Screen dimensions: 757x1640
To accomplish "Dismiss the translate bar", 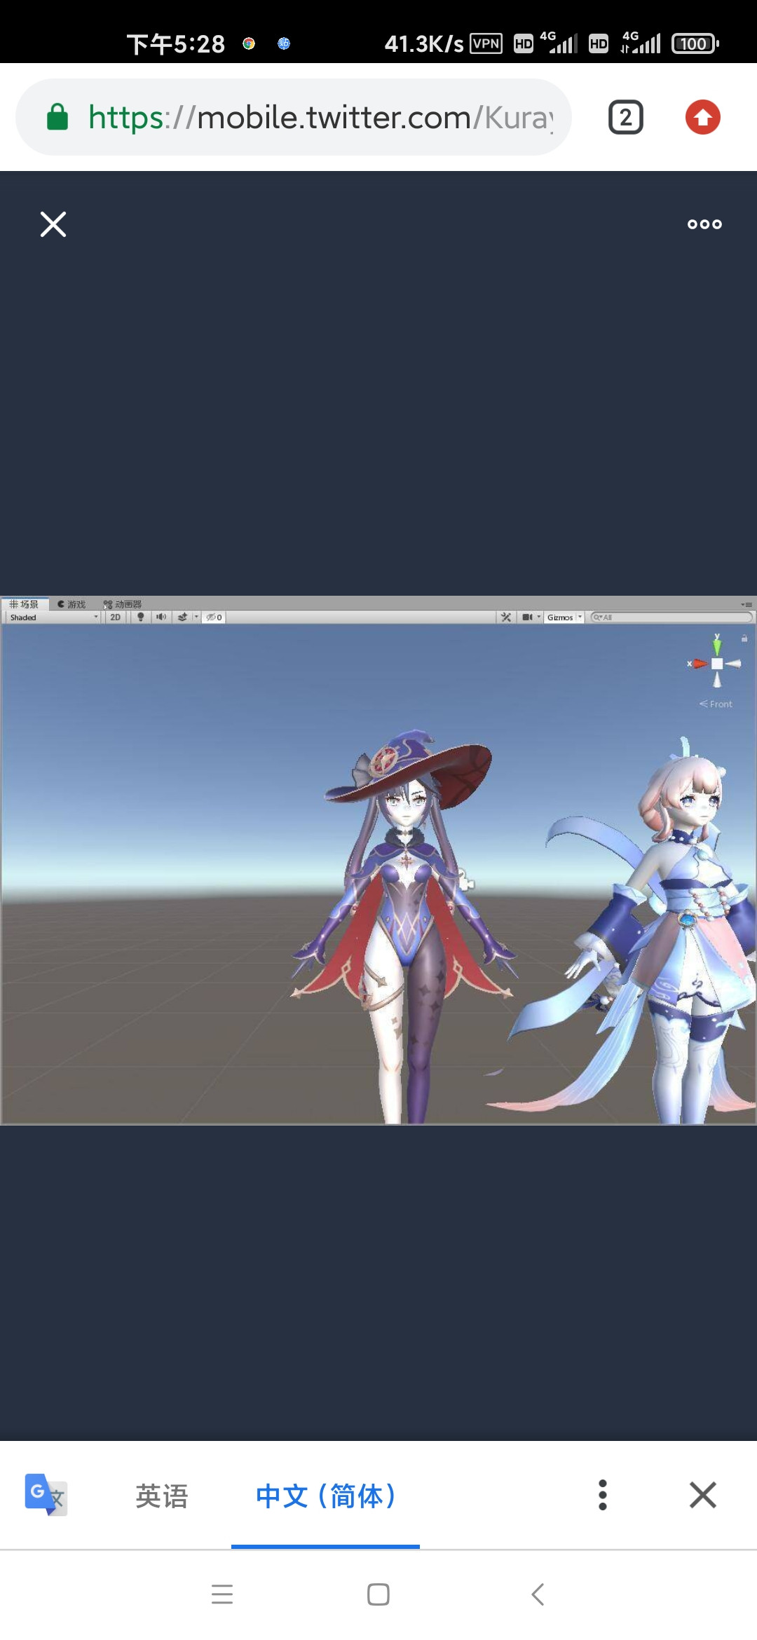I will (703, 1495).
